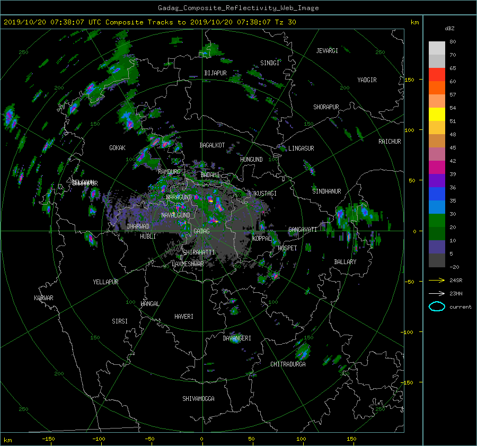
Task: Click the white 23MN arrow legend icon
Action: pos(437,293)
